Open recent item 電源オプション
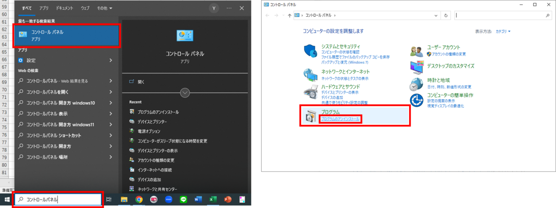Image resolution: width=556 pixels, height=208 pixels. pos(149,131)
